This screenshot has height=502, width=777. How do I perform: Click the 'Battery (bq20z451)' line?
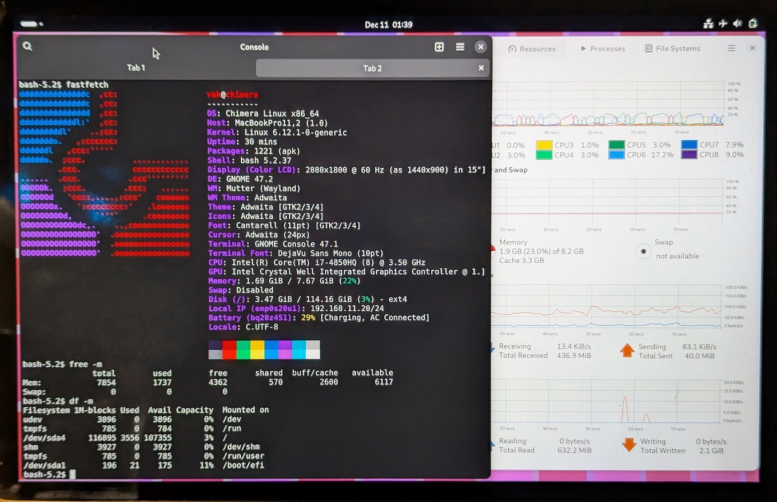click(318, 318)
